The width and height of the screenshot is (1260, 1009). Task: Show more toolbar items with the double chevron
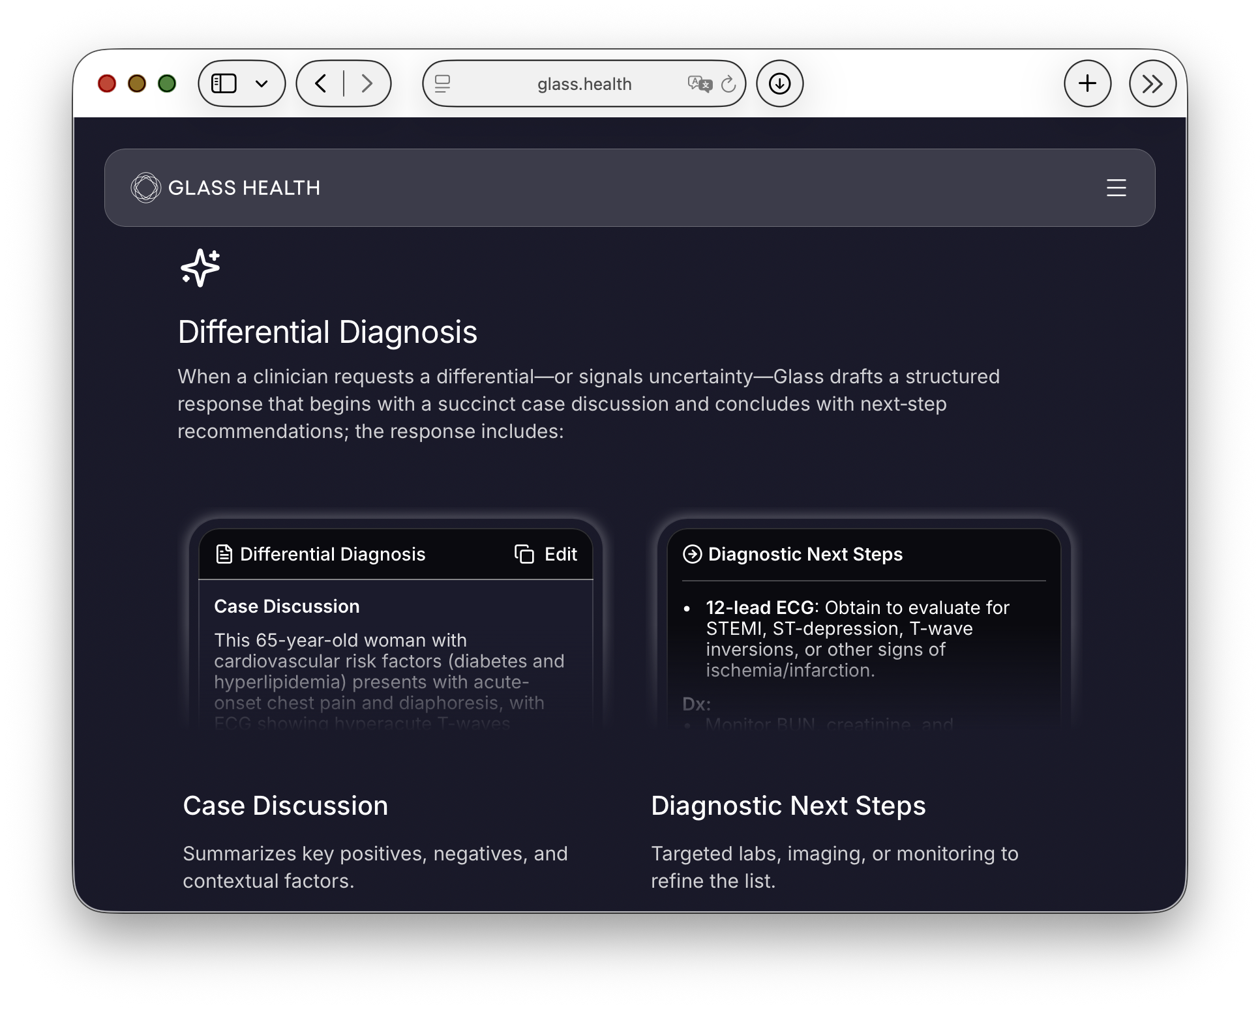1152,83
